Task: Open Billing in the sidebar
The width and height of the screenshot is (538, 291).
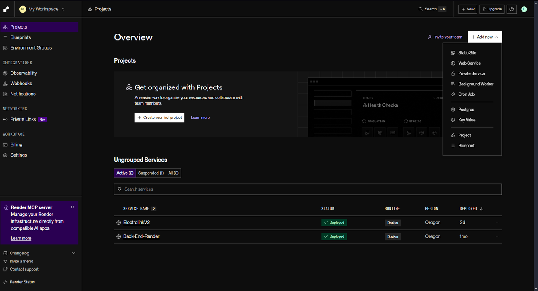Action: click(39, 144)
